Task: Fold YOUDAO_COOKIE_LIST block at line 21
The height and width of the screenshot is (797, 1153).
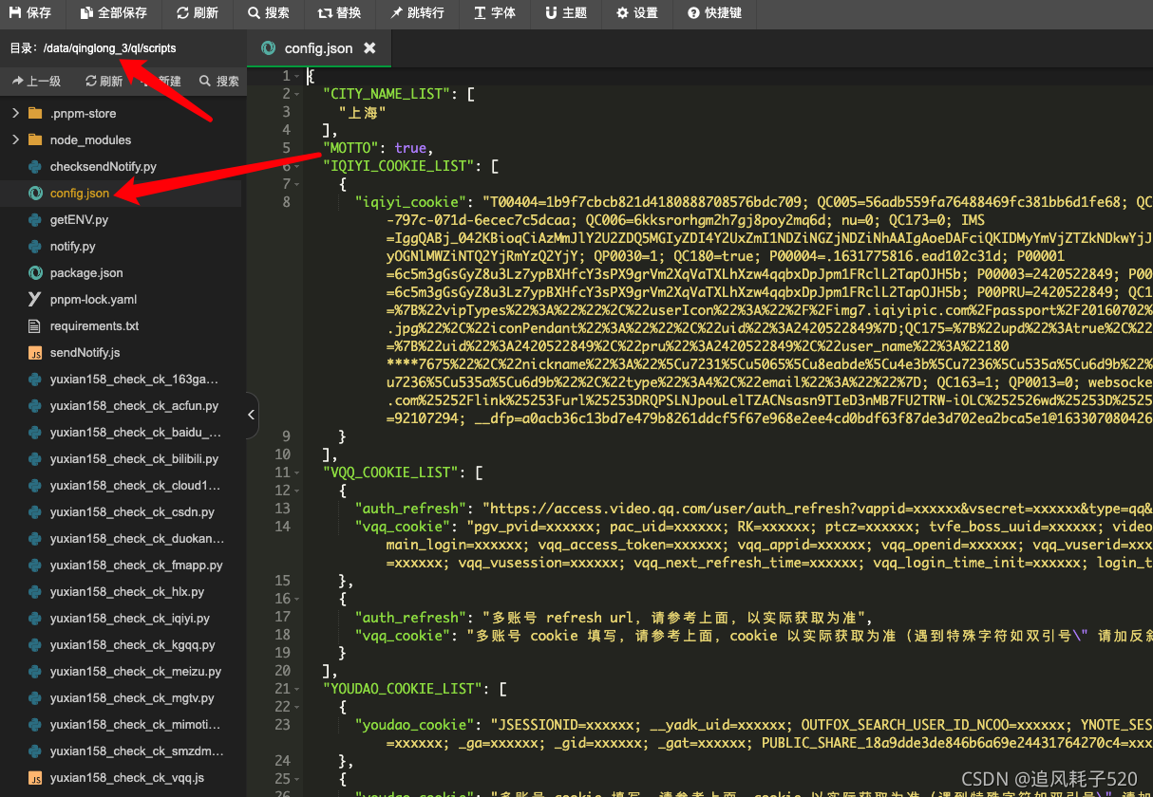Action: (x=299, y=689)
